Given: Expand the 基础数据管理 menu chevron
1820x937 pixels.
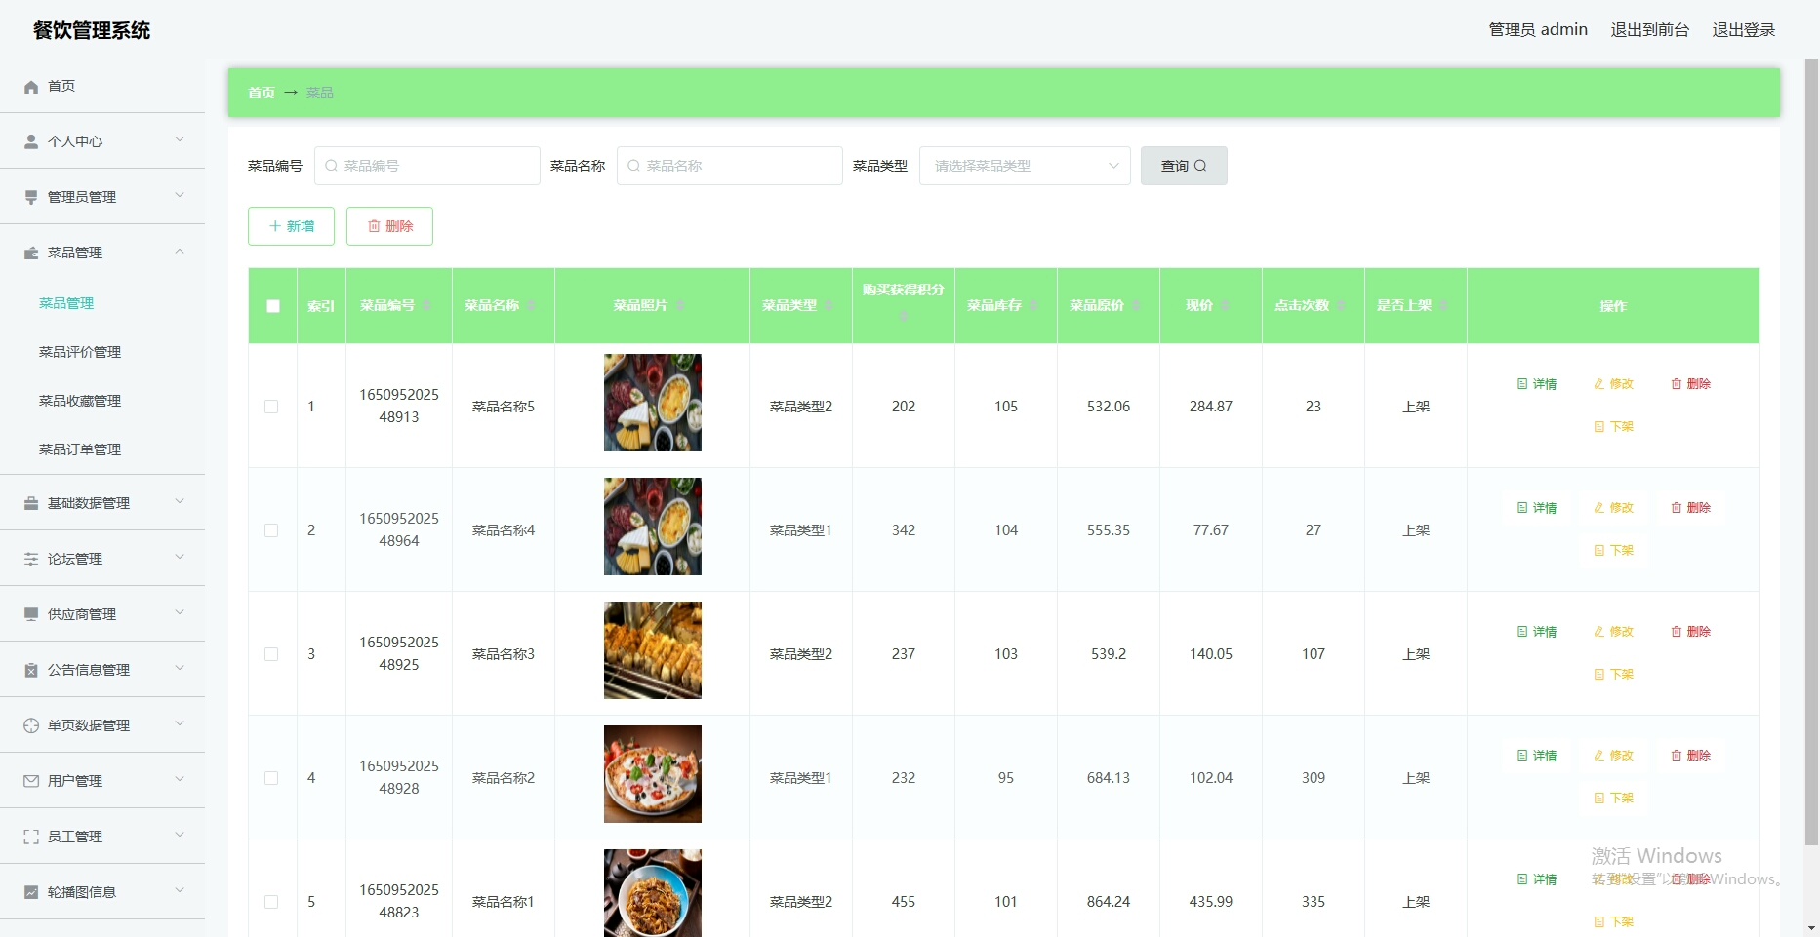Looking at the screenshot, I should (180, 501).
